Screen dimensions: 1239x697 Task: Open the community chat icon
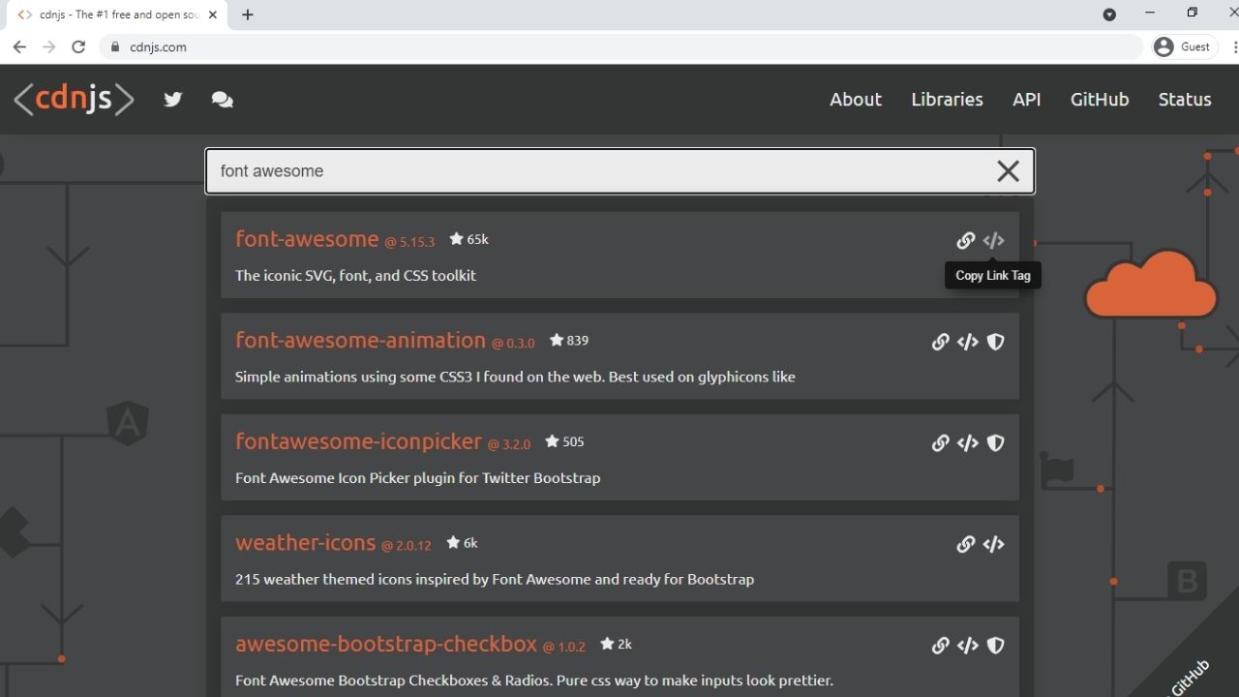222,99
